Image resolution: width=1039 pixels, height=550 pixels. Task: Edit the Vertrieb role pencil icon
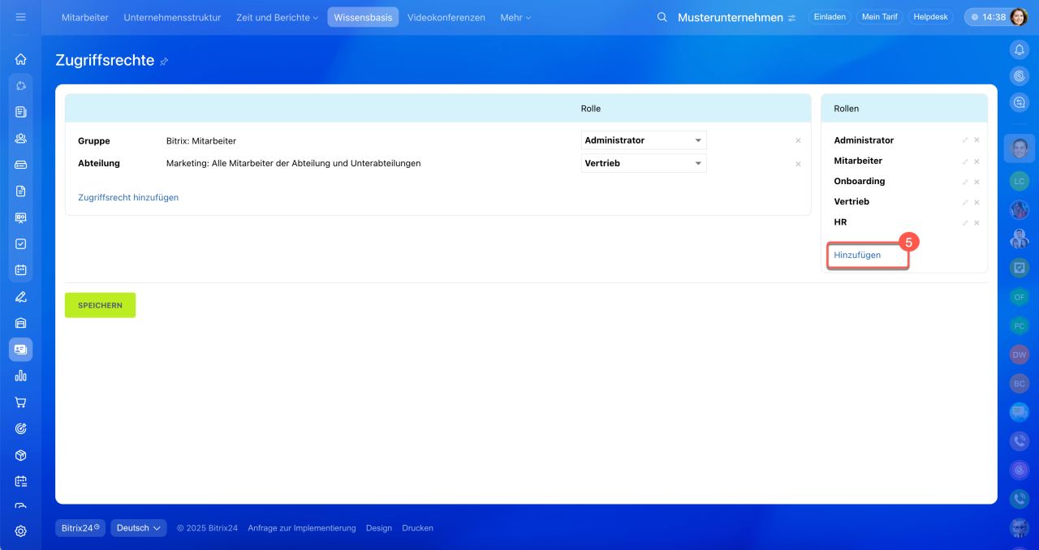pos(965,202)
